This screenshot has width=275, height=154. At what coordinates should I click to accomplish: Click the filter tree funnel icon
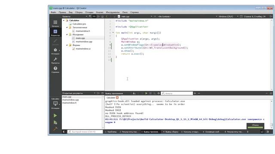[x=90, y=16]
